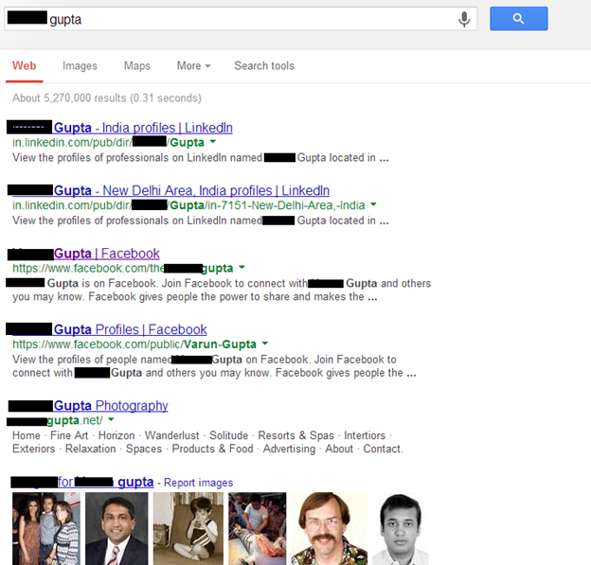Screen dimensions: 591x565
Task: Expand arrow beside gupta.net URL
Action: 111,419
